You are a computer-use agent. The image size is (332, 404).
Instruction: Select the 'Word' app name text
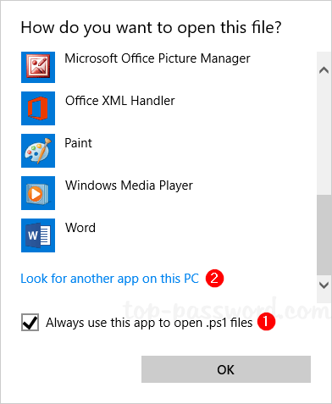tap(80, 228)
